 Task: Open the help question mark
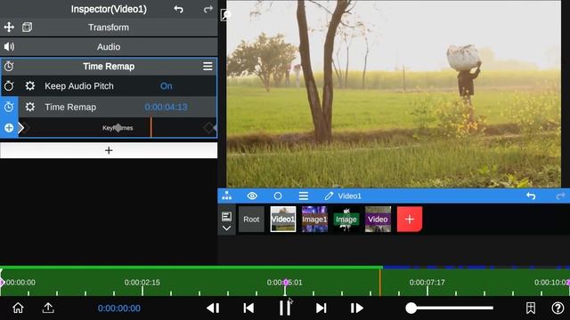tap(558, 308)
